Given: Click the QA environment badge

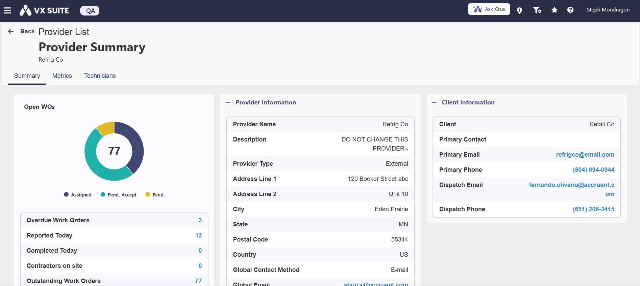Looking at the screenshot, I should [x=90, y=10].
